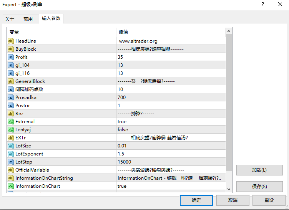The image size is (289, 210).
Task: Click the icon next to LotExponent
Action: 11,154
